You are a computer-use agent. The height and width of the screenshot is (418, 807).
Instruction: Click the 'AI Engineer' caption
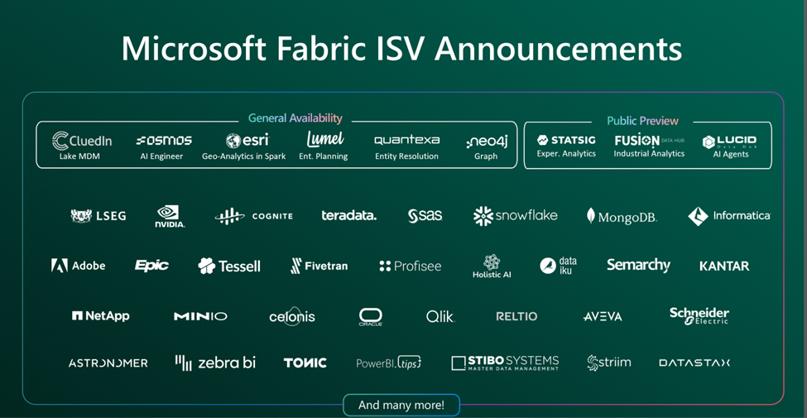[161, 156]
